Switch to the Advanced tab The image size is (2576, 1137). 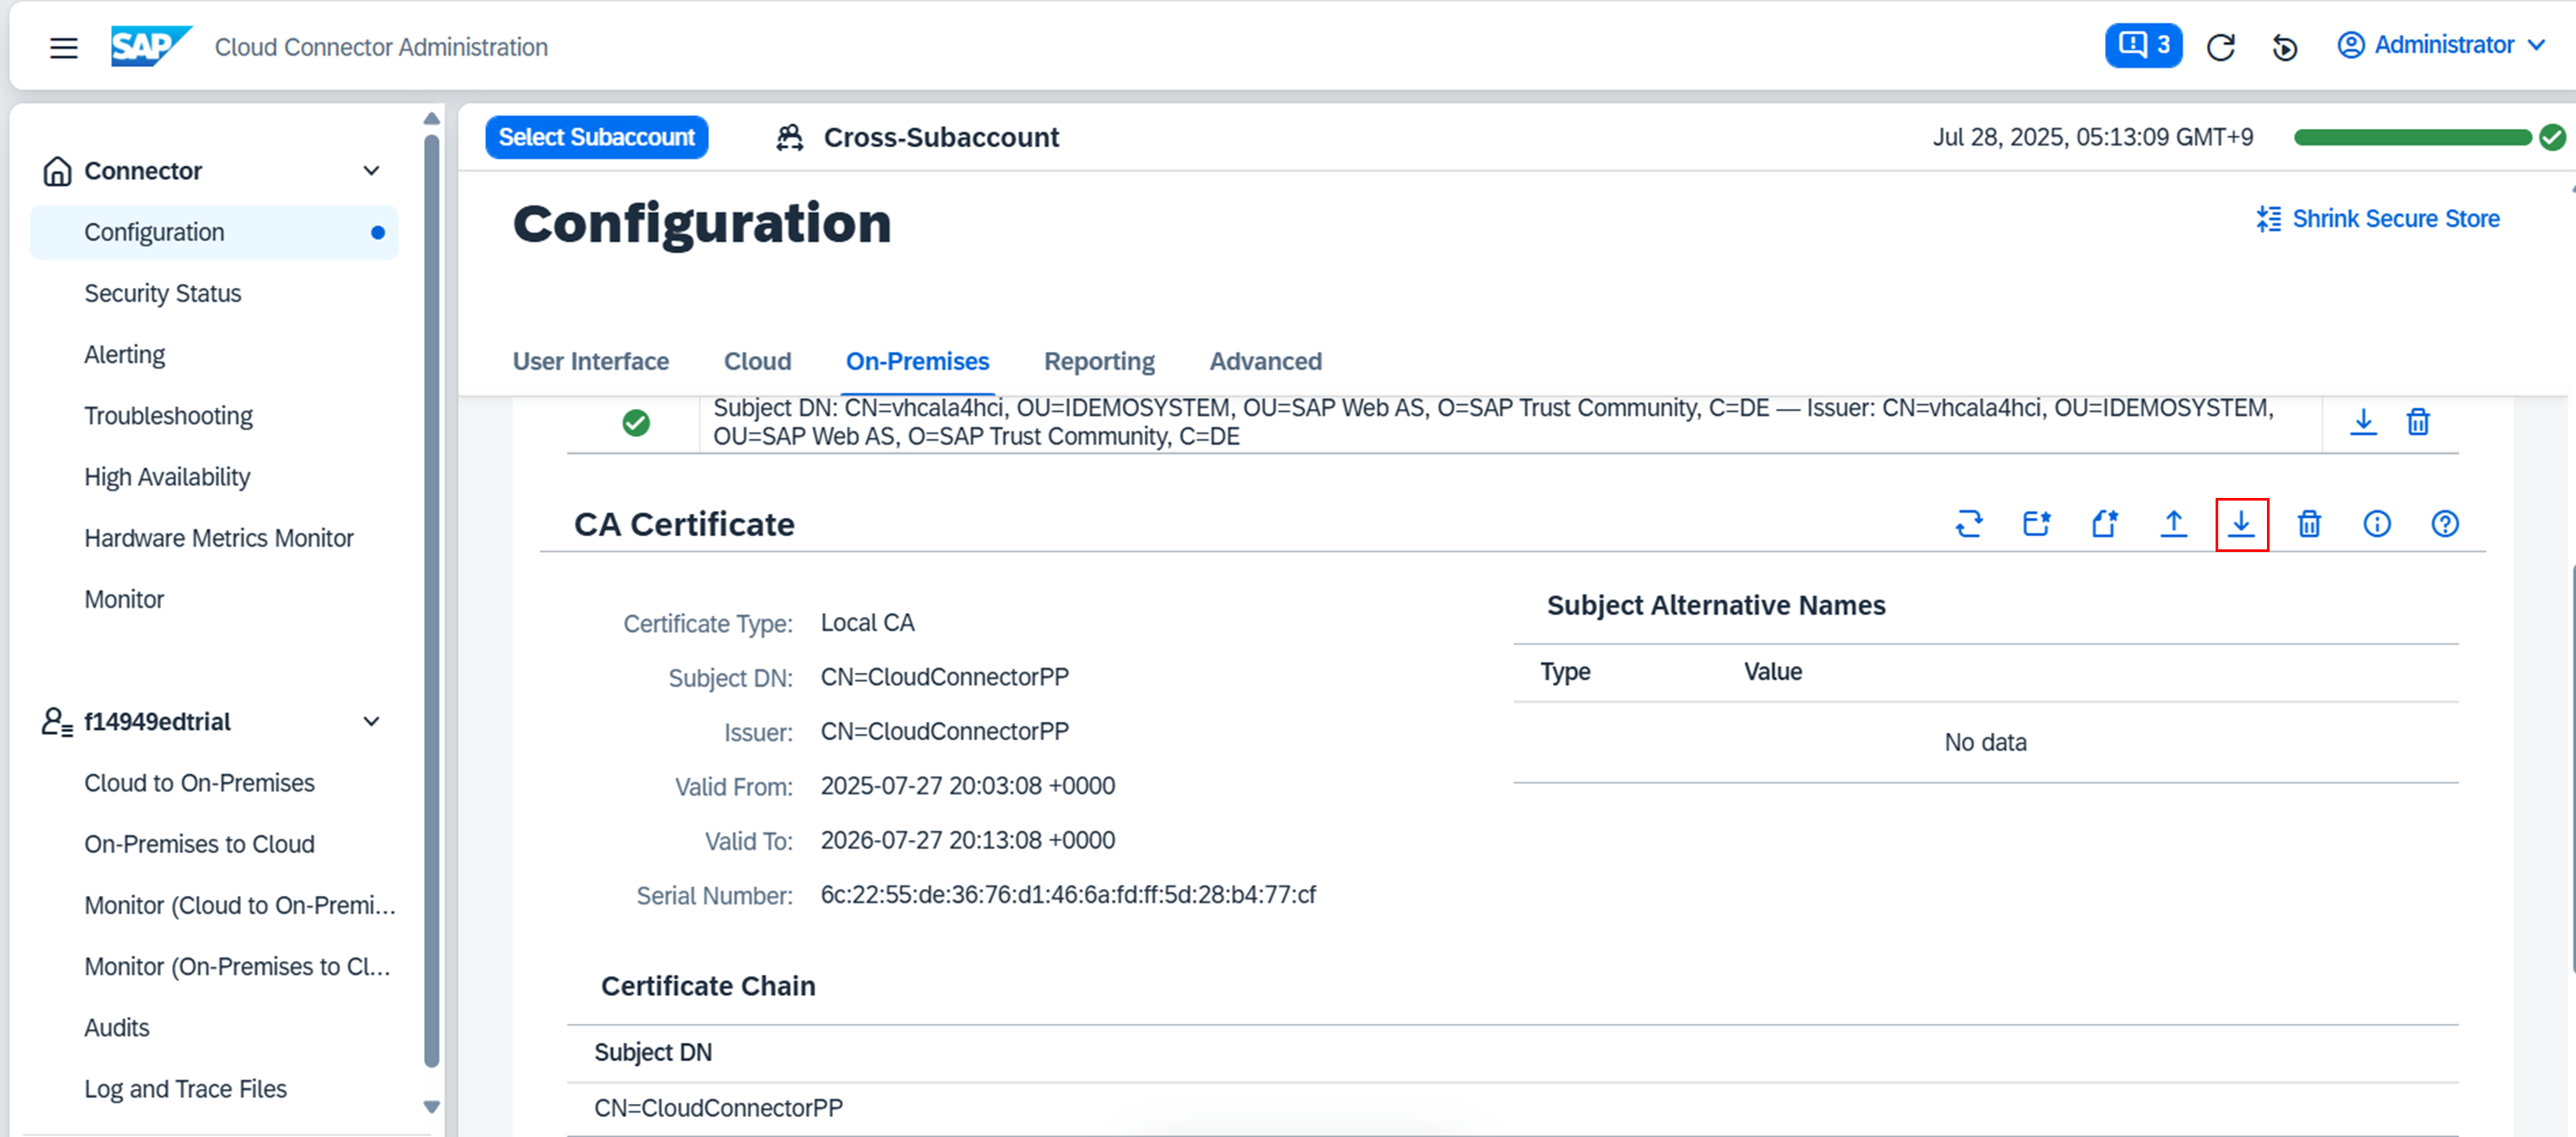click(x=1265, y=361)
